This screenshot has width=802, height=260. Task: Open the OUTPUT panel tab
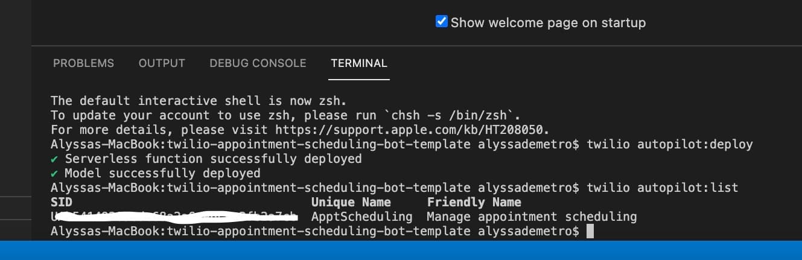pyautogui.click(x=162, y=63)
